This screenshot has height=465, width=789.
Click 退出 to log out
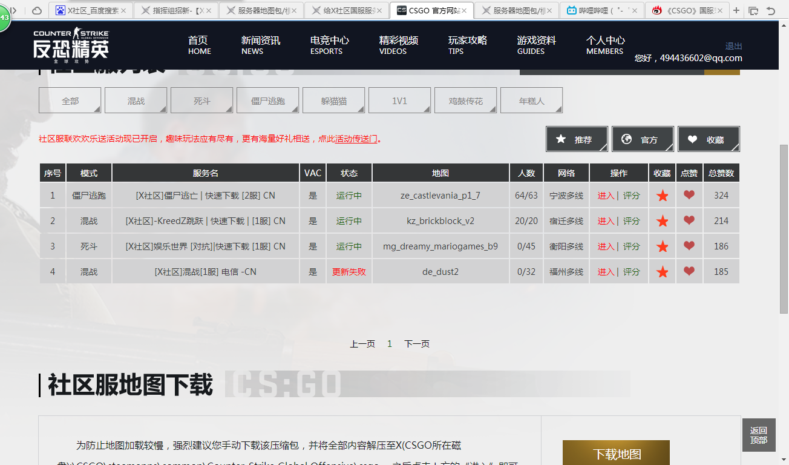(733, 45)
